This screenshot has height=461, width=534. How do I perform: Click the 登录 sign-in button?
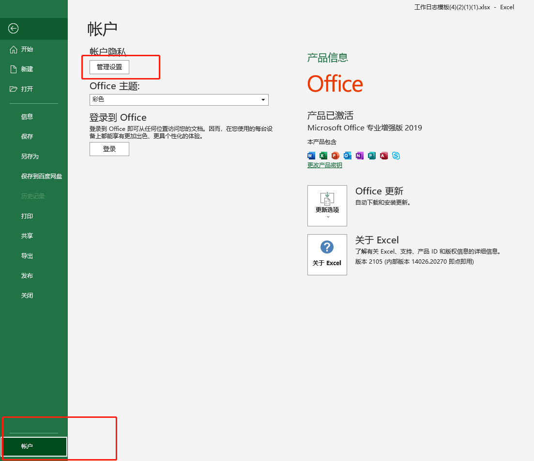[109, 149]
